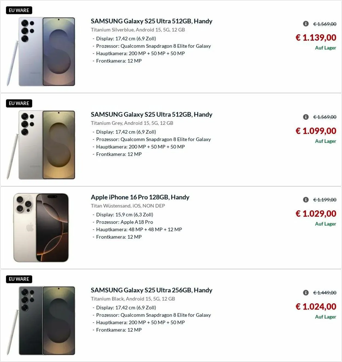
Task: Click the € 1.139,00 price
Action: 316,37
